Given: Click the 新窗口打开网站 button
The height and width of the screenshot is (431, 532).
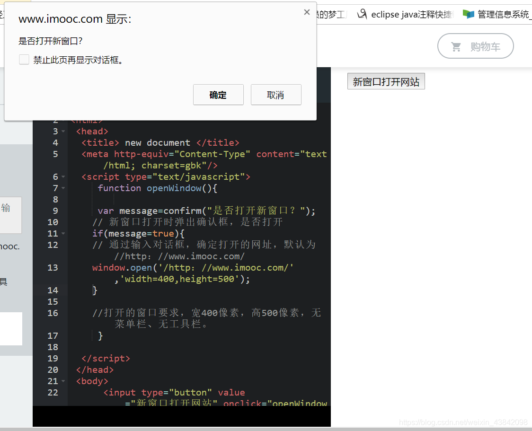Looking at the screenshot, I should 386,81.
